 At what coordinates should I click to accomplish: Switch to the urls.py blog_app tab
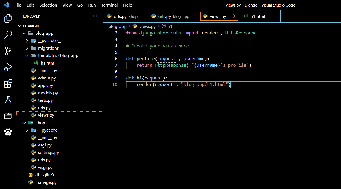coord(174,16)
